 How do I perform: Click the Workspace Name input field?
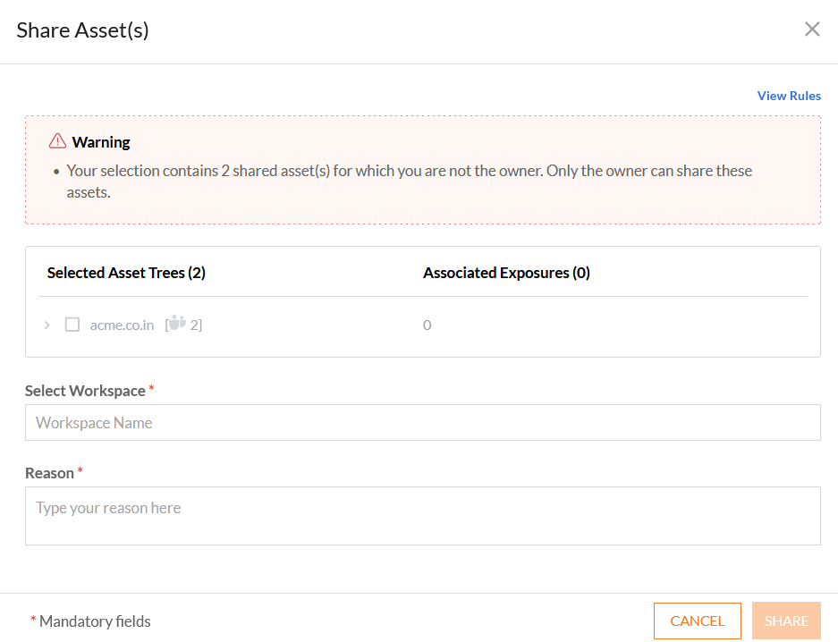[x=422, y=423]
